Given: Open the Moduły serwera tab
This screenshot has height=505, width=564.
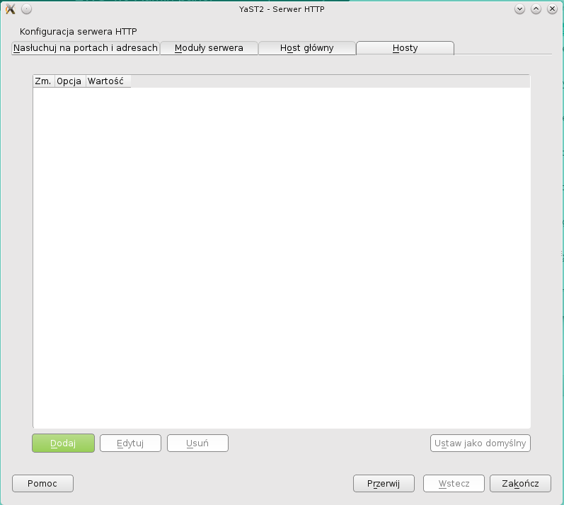Looking at the screenshot, I should (x=209, y=48).
